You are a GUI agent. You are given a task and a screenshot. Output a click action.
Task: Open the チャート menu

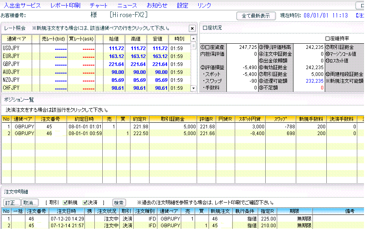(x=98, y=6)
